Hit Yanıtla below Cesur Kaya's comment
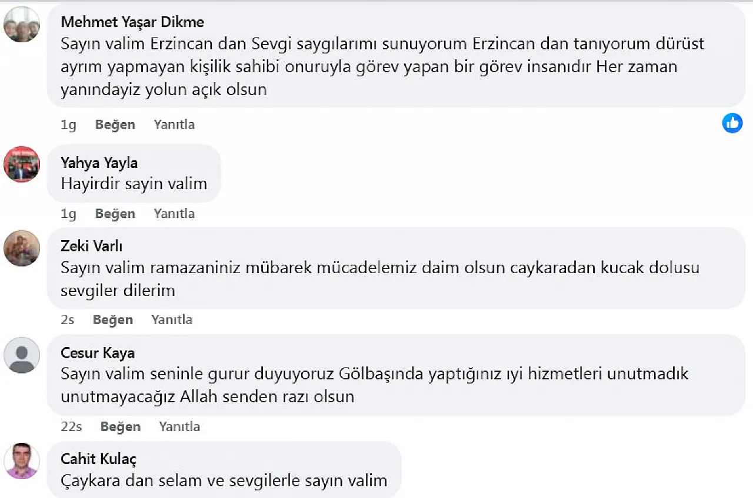The image size is (753, 498). coord(179,426)
